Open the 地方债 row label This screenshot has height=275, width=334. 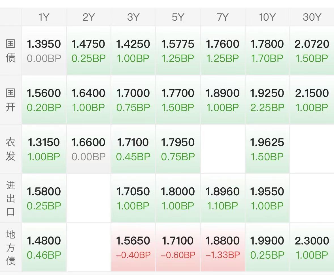10,247
